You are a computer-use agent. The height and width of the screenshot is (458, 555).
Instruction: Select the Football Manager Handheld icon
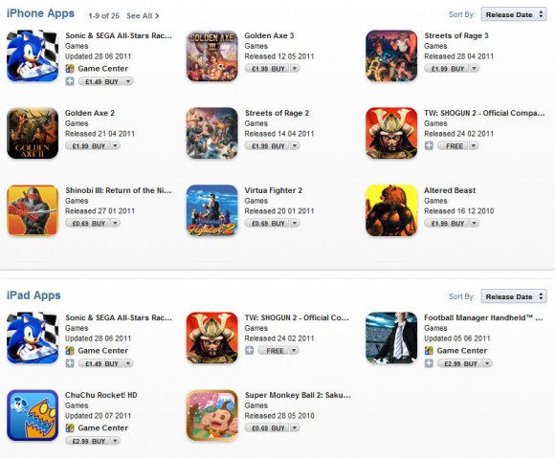pos(391,338)
